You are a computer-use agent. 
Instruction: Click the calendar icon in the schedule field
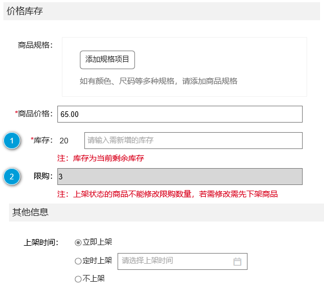pyautogui.click(x=237, y=261)
